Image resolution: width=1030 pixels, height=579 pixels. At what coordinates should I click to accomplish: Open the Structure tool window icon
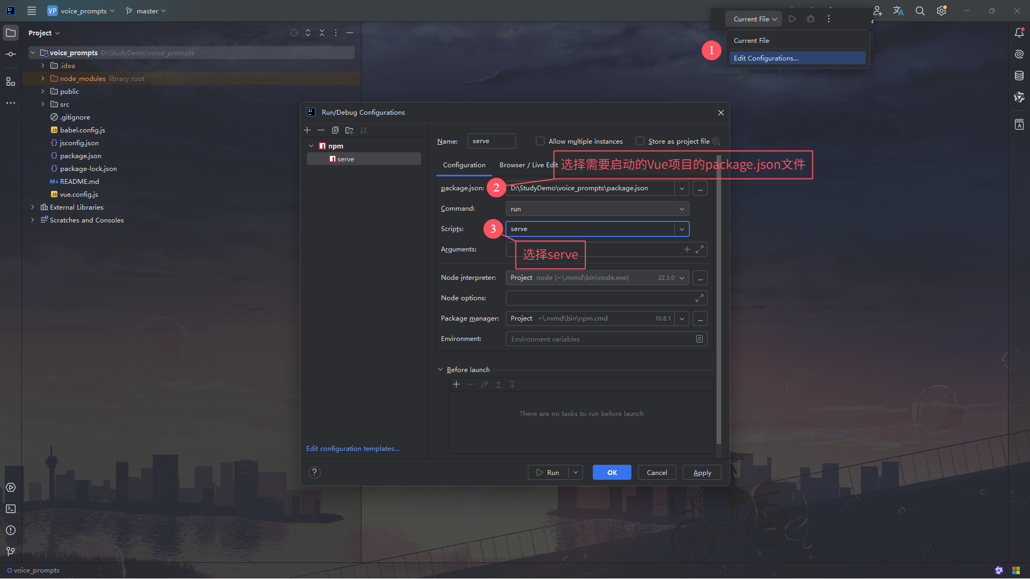point(11,81)
